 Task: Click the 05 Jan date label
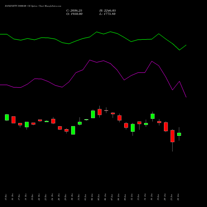pyautogui.click(x=99, y=197)
